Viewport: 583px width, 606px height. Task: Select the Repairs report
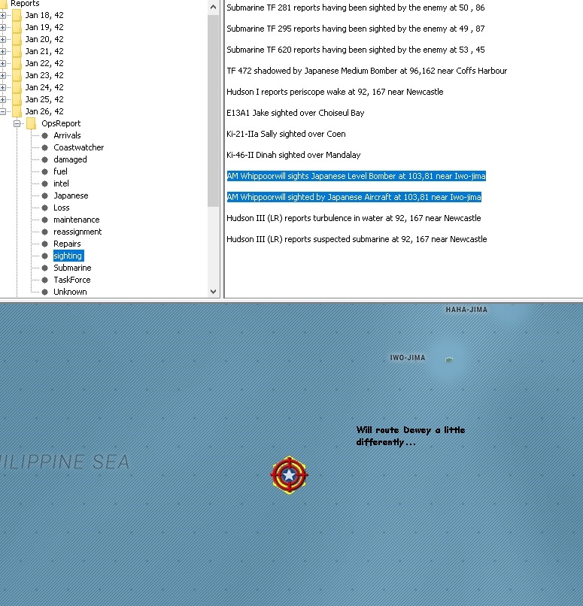pyautogui.click(x=67, y=244)
